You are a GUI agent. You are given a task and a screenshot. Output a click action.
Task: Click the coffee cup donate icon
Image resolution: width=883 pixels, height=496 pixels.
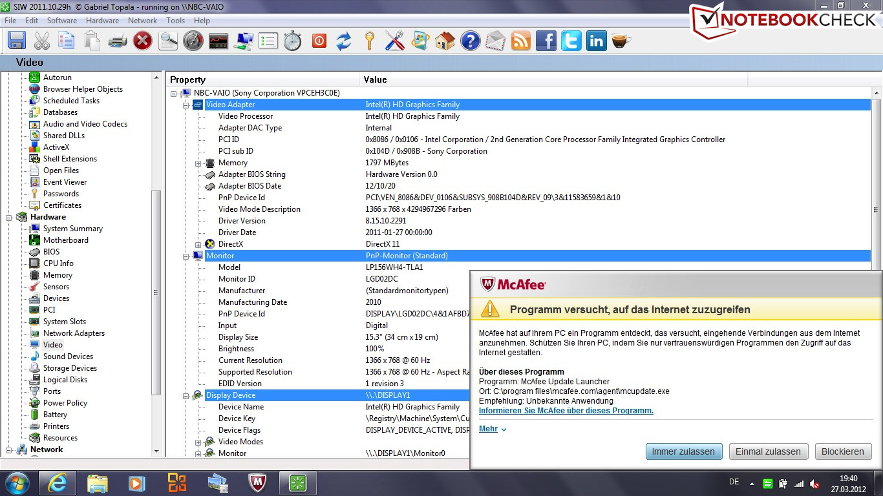pos(621,41)
